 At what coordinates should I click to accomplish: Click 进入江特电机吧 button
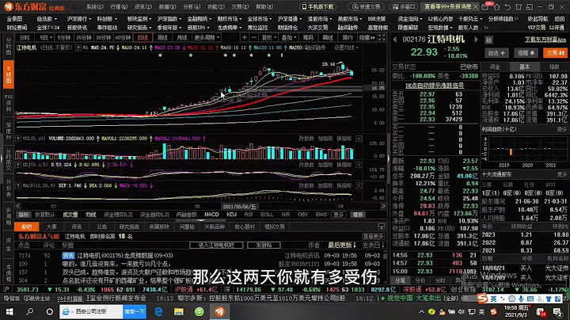click(216, 246)
